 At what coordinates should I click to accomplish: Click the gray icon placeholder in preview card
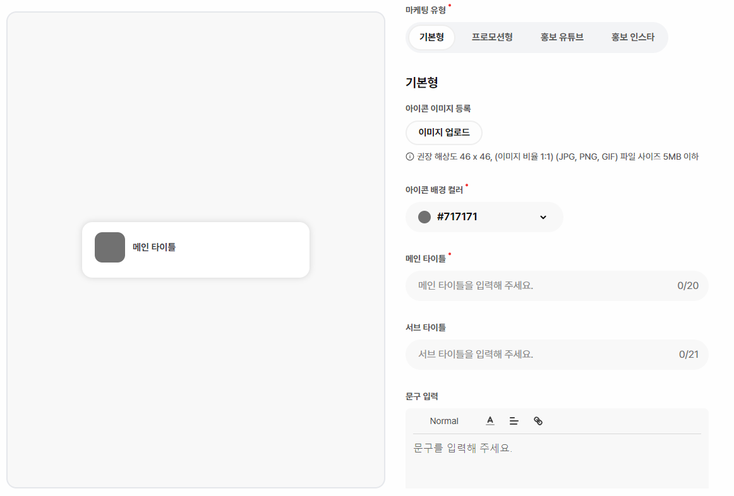tap(109, 247)
